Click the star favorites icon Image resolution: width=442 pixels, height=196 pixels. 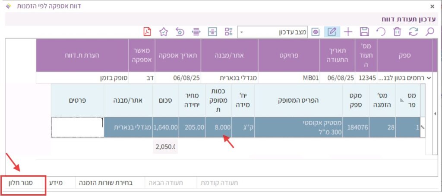coord(164,32)
